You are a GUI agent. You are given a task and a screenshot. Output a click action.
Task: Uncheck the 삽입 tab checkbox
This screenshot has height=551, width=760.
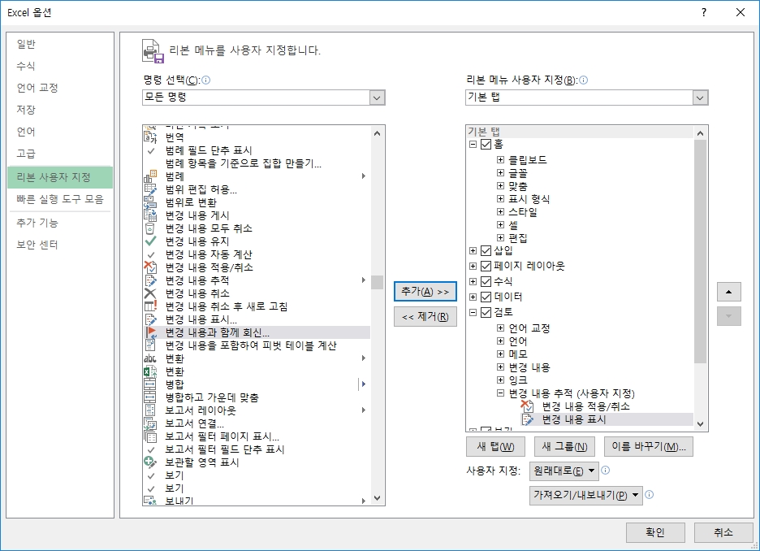(486, 251)
